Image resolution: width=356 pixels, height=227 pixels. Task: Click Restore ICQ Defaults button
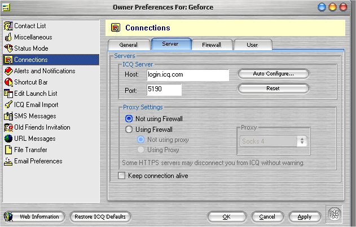click(x=100, y=217)
